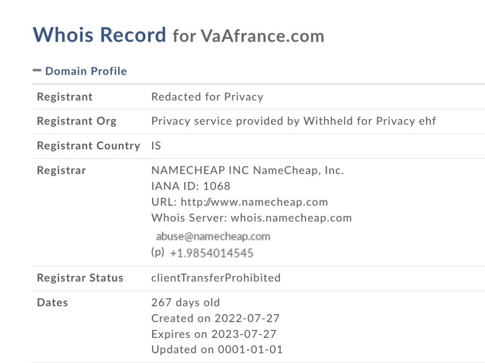485x363 pixels.
Task: Open the http://www.namecheap.com URL
Action: click(x=254, y=202)
